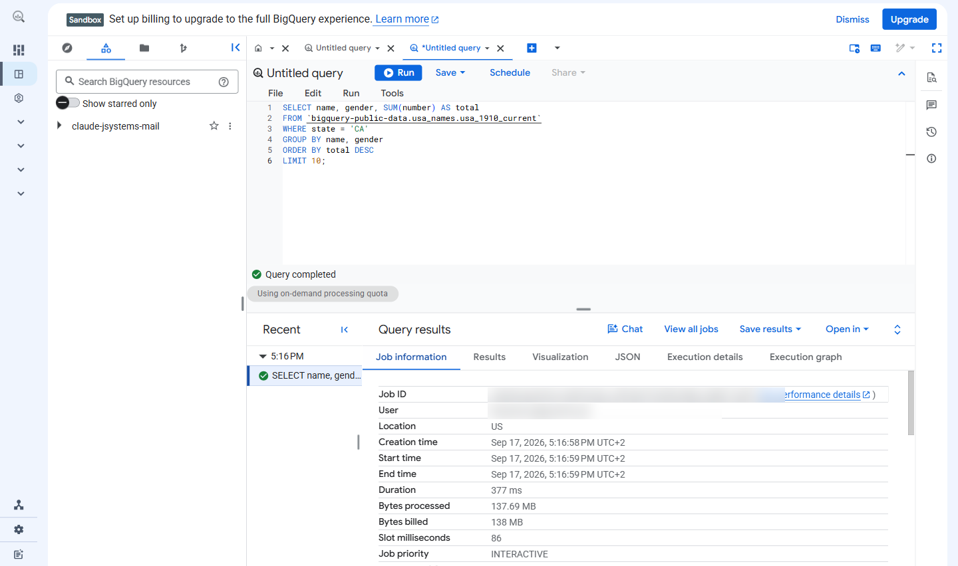Open the Release notes icon in the bottom left corner
The width and height of the screenshot is (958, 566).
19,554
